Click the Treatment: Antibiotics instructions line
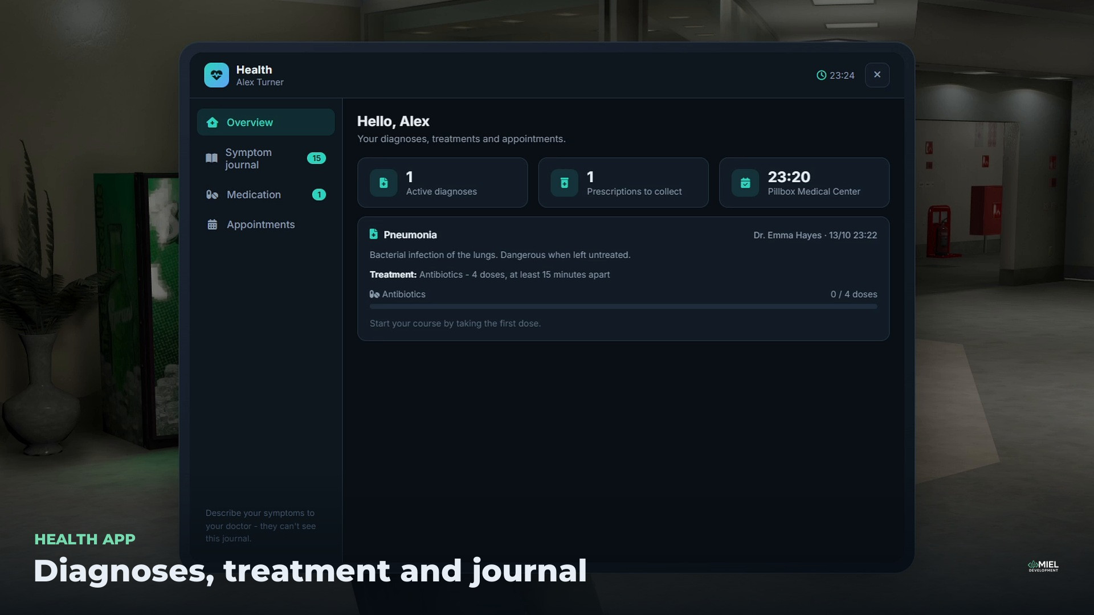 (489, 274)
